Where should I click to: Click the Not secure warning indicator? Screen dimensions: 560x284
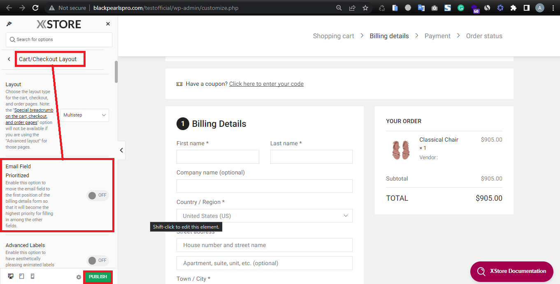(x=67, y=8)
